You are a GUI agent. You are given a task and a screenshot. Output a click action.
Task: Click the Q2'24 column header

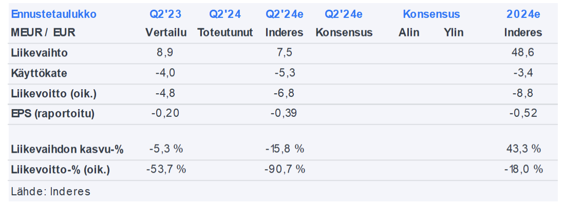point(225,14)
